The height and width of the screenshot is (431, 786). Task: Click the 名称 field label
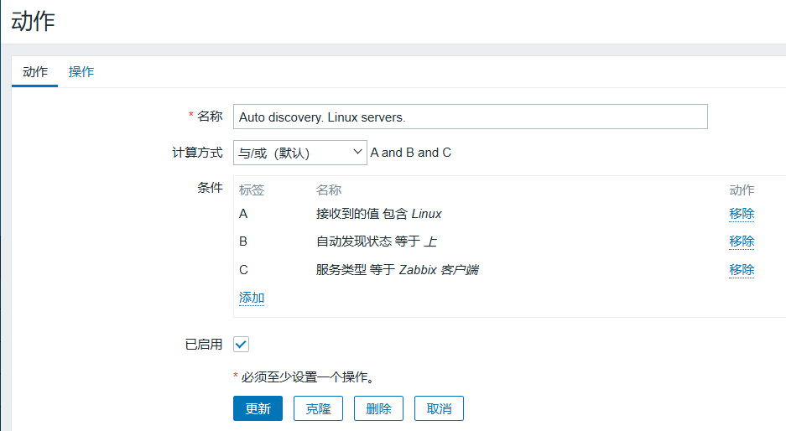click(209, 117)
